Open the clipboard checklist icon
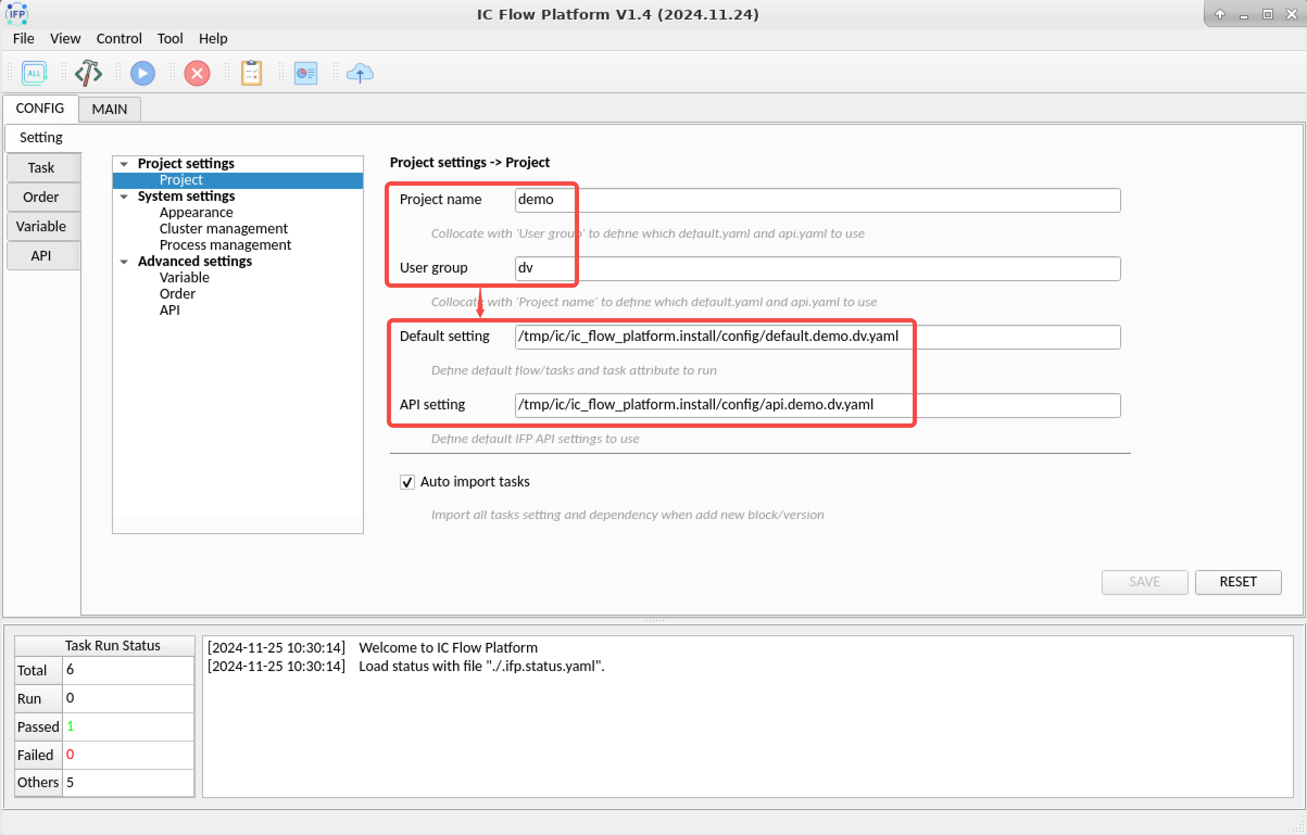The image size is (1307, 835). pos(252,73)
